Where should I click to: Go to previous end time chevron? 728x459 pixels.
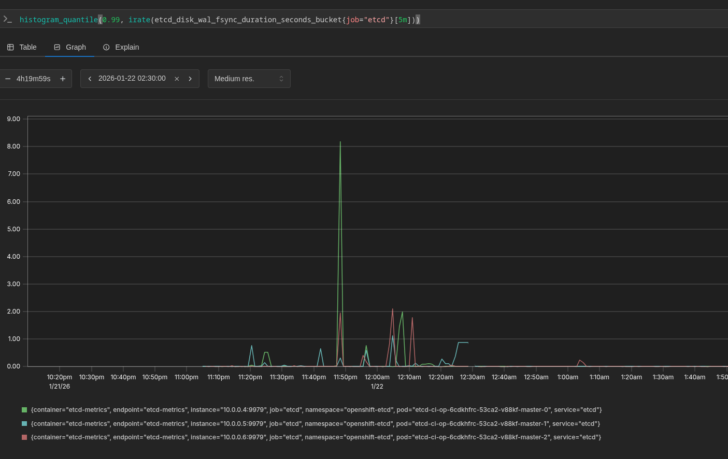pos(90,79)
